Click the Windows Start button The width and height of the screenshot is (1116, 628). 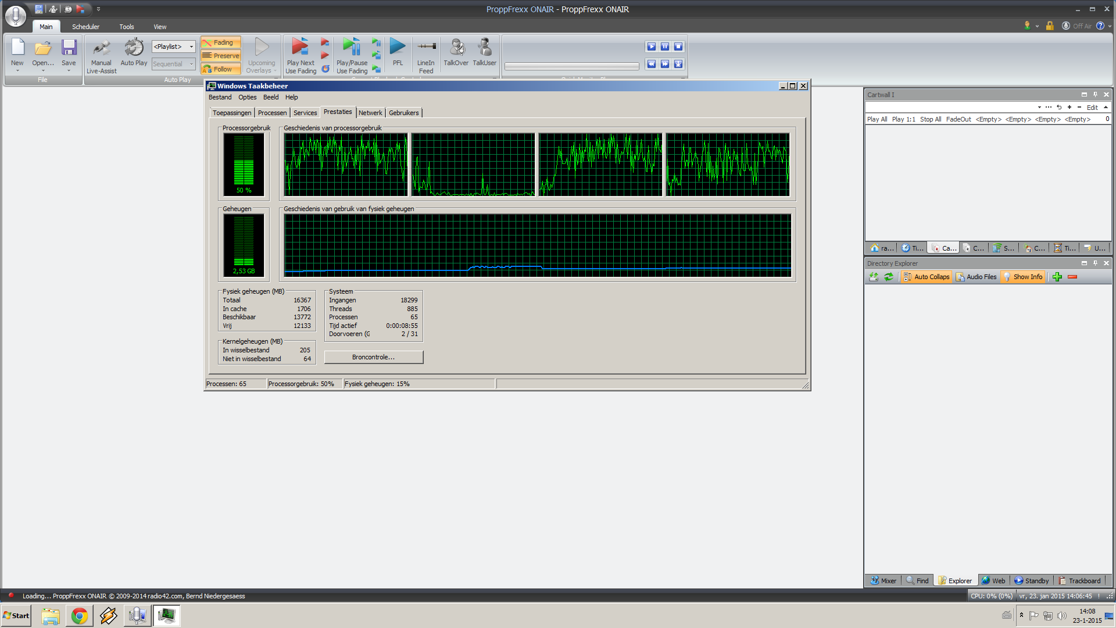(16, 615)
